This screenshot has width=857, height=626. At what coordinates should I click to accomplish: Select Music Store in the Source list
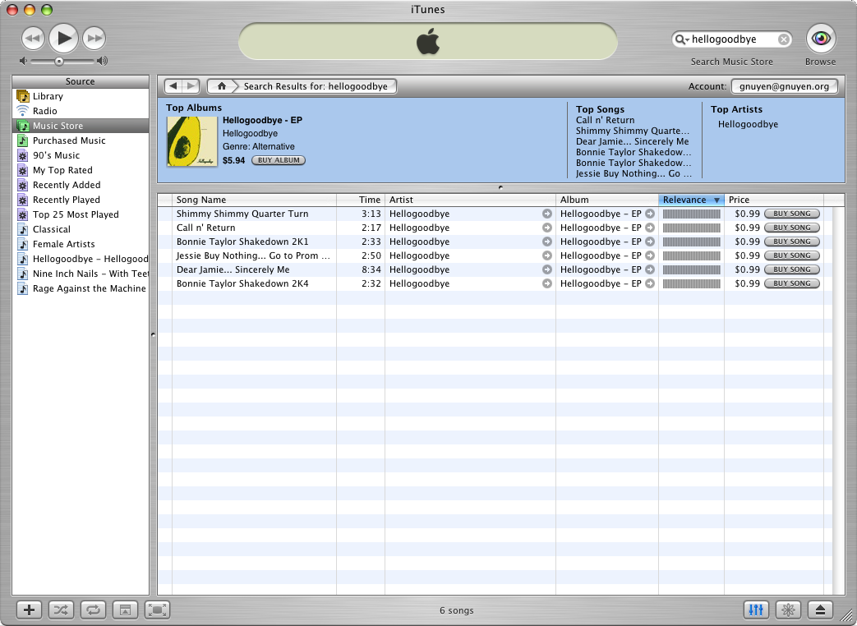coord(81,126)
